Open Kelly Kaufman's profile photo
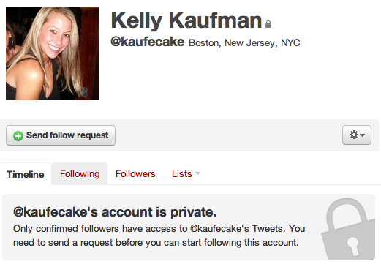Viewport: 381px width, 267px height. pyautogui.click(x=53, y=53)
